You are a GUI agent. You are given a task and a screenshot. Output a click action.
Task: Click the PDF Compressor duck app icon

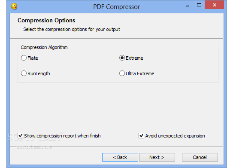point(14,6)
